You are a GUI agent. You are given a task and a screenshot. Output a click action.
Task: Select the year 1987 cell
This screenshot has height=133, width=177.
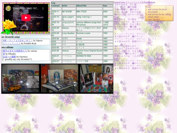pos(108,38)
